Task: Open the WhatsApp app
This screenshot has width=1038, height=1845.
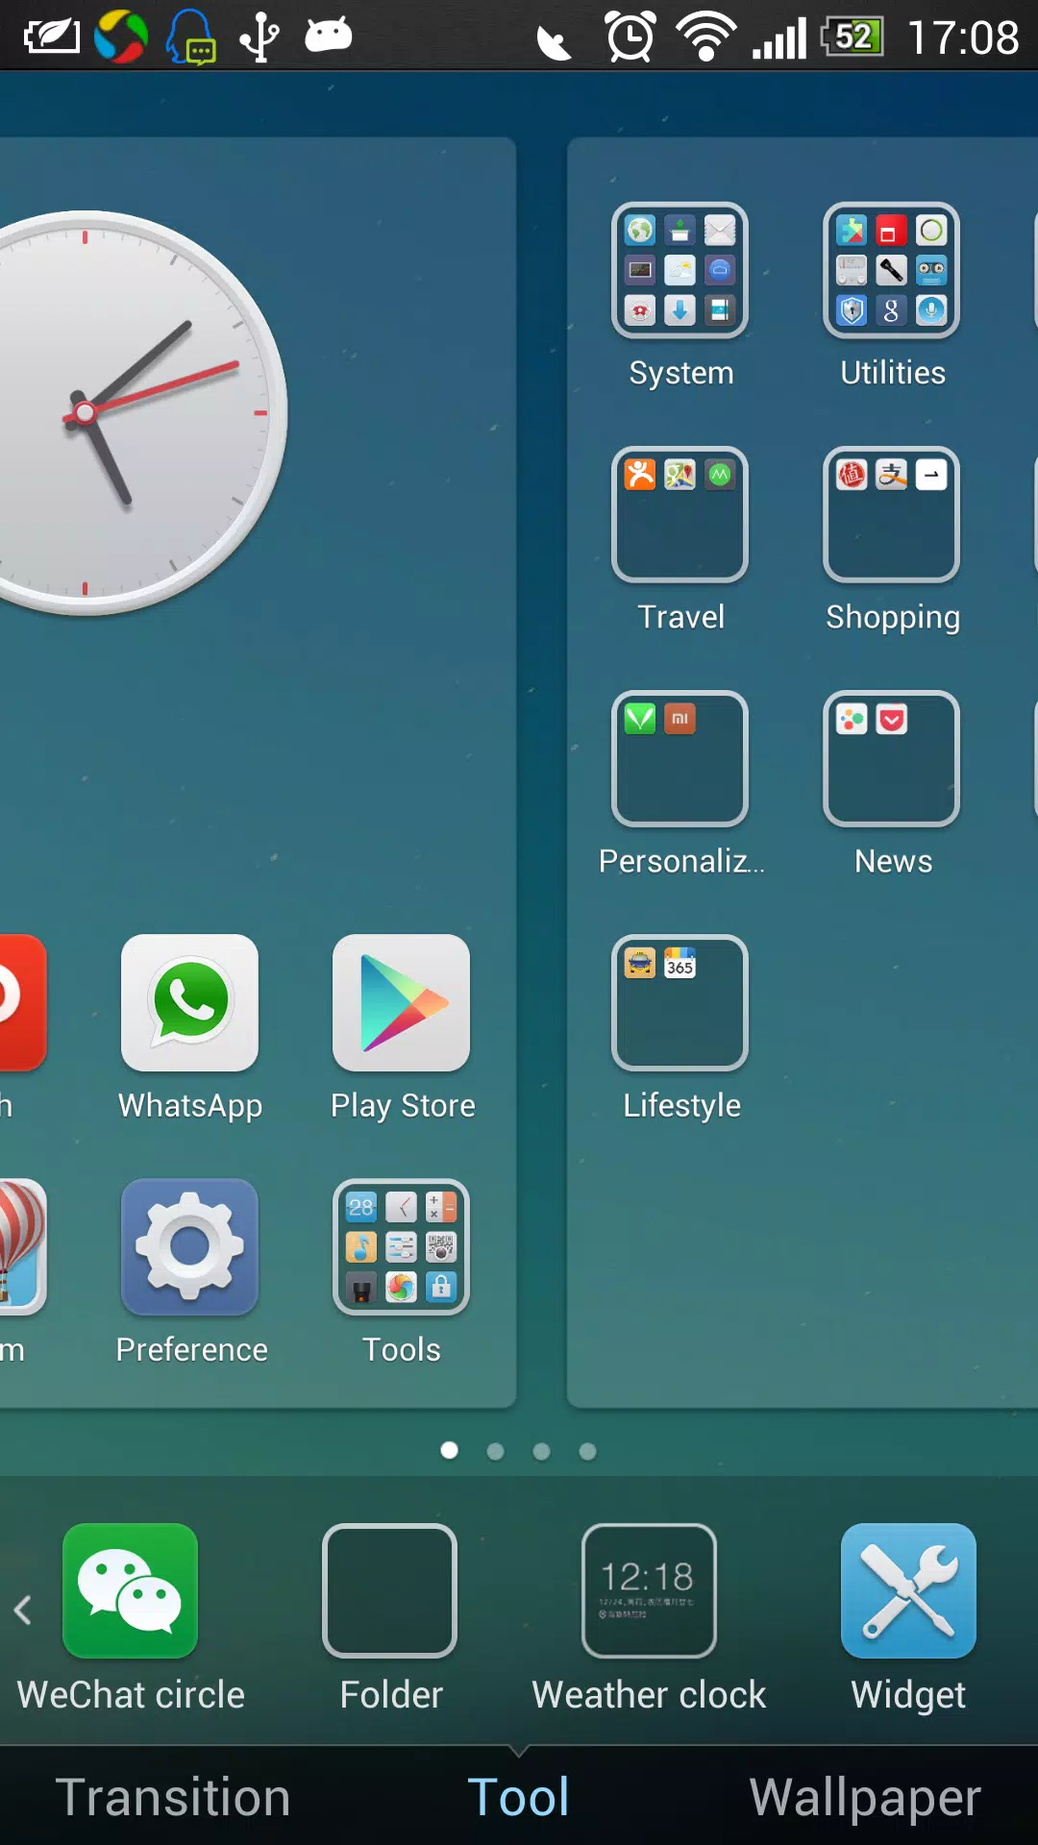Action: point(189,1003)
